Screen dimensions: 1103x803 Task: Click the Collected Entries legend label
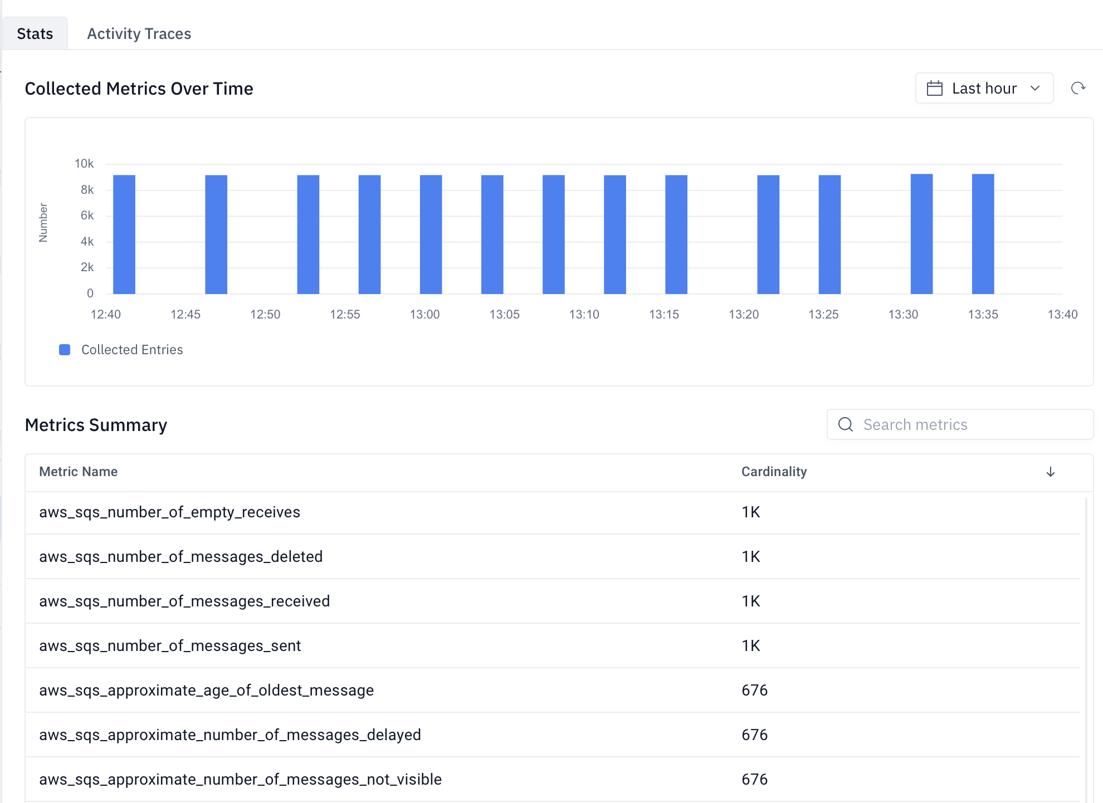click(x=132, y=350)
